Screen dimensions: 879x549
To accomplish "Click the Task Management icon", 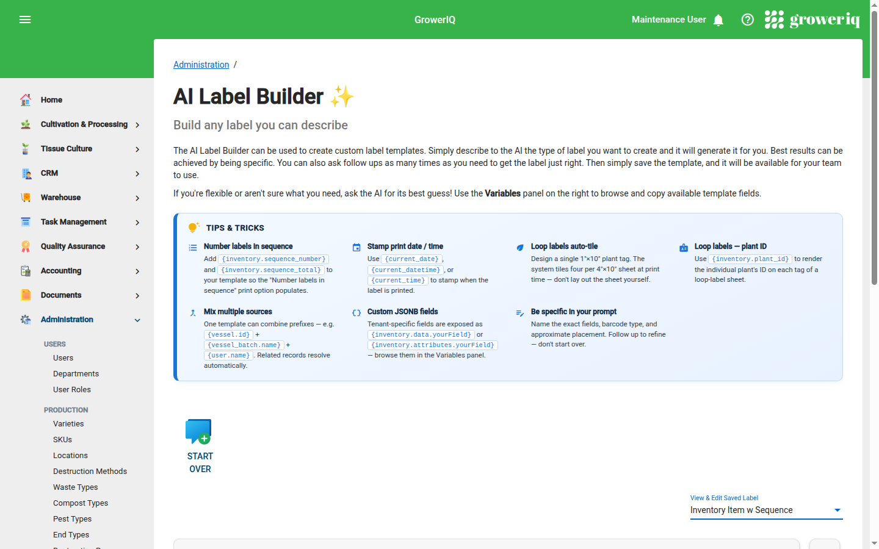I will pyautogui.click(x=26, y=221).
